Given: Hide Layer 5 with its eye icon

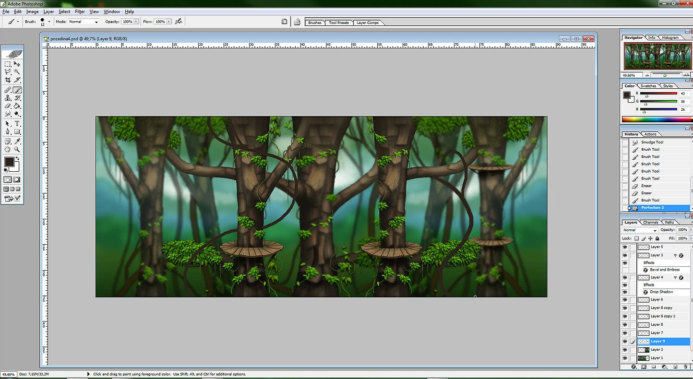Looking at the screenshot, I should click(x=624, y=247).
